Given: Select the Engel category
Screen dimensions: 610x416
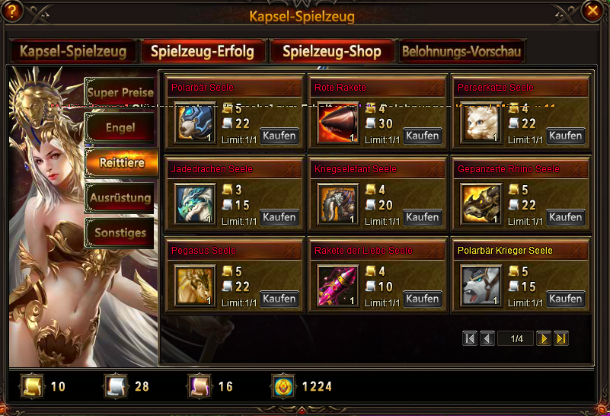Looking at the screenshot, I should point(120,128).
